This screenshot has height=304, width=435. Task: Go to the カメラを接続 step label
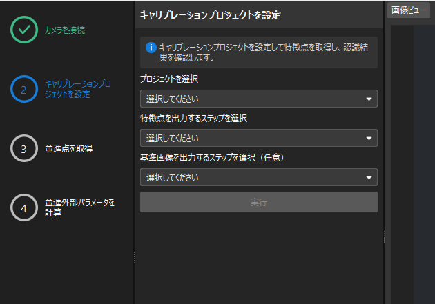pos(65,30)
